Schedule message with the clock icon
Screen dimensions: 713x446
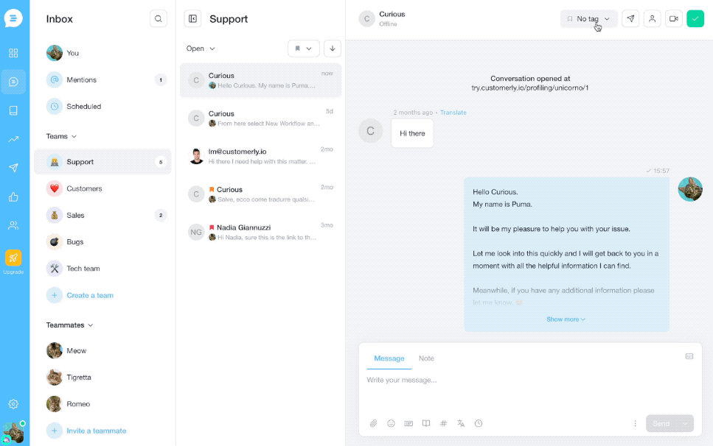[x=479, y=423]
